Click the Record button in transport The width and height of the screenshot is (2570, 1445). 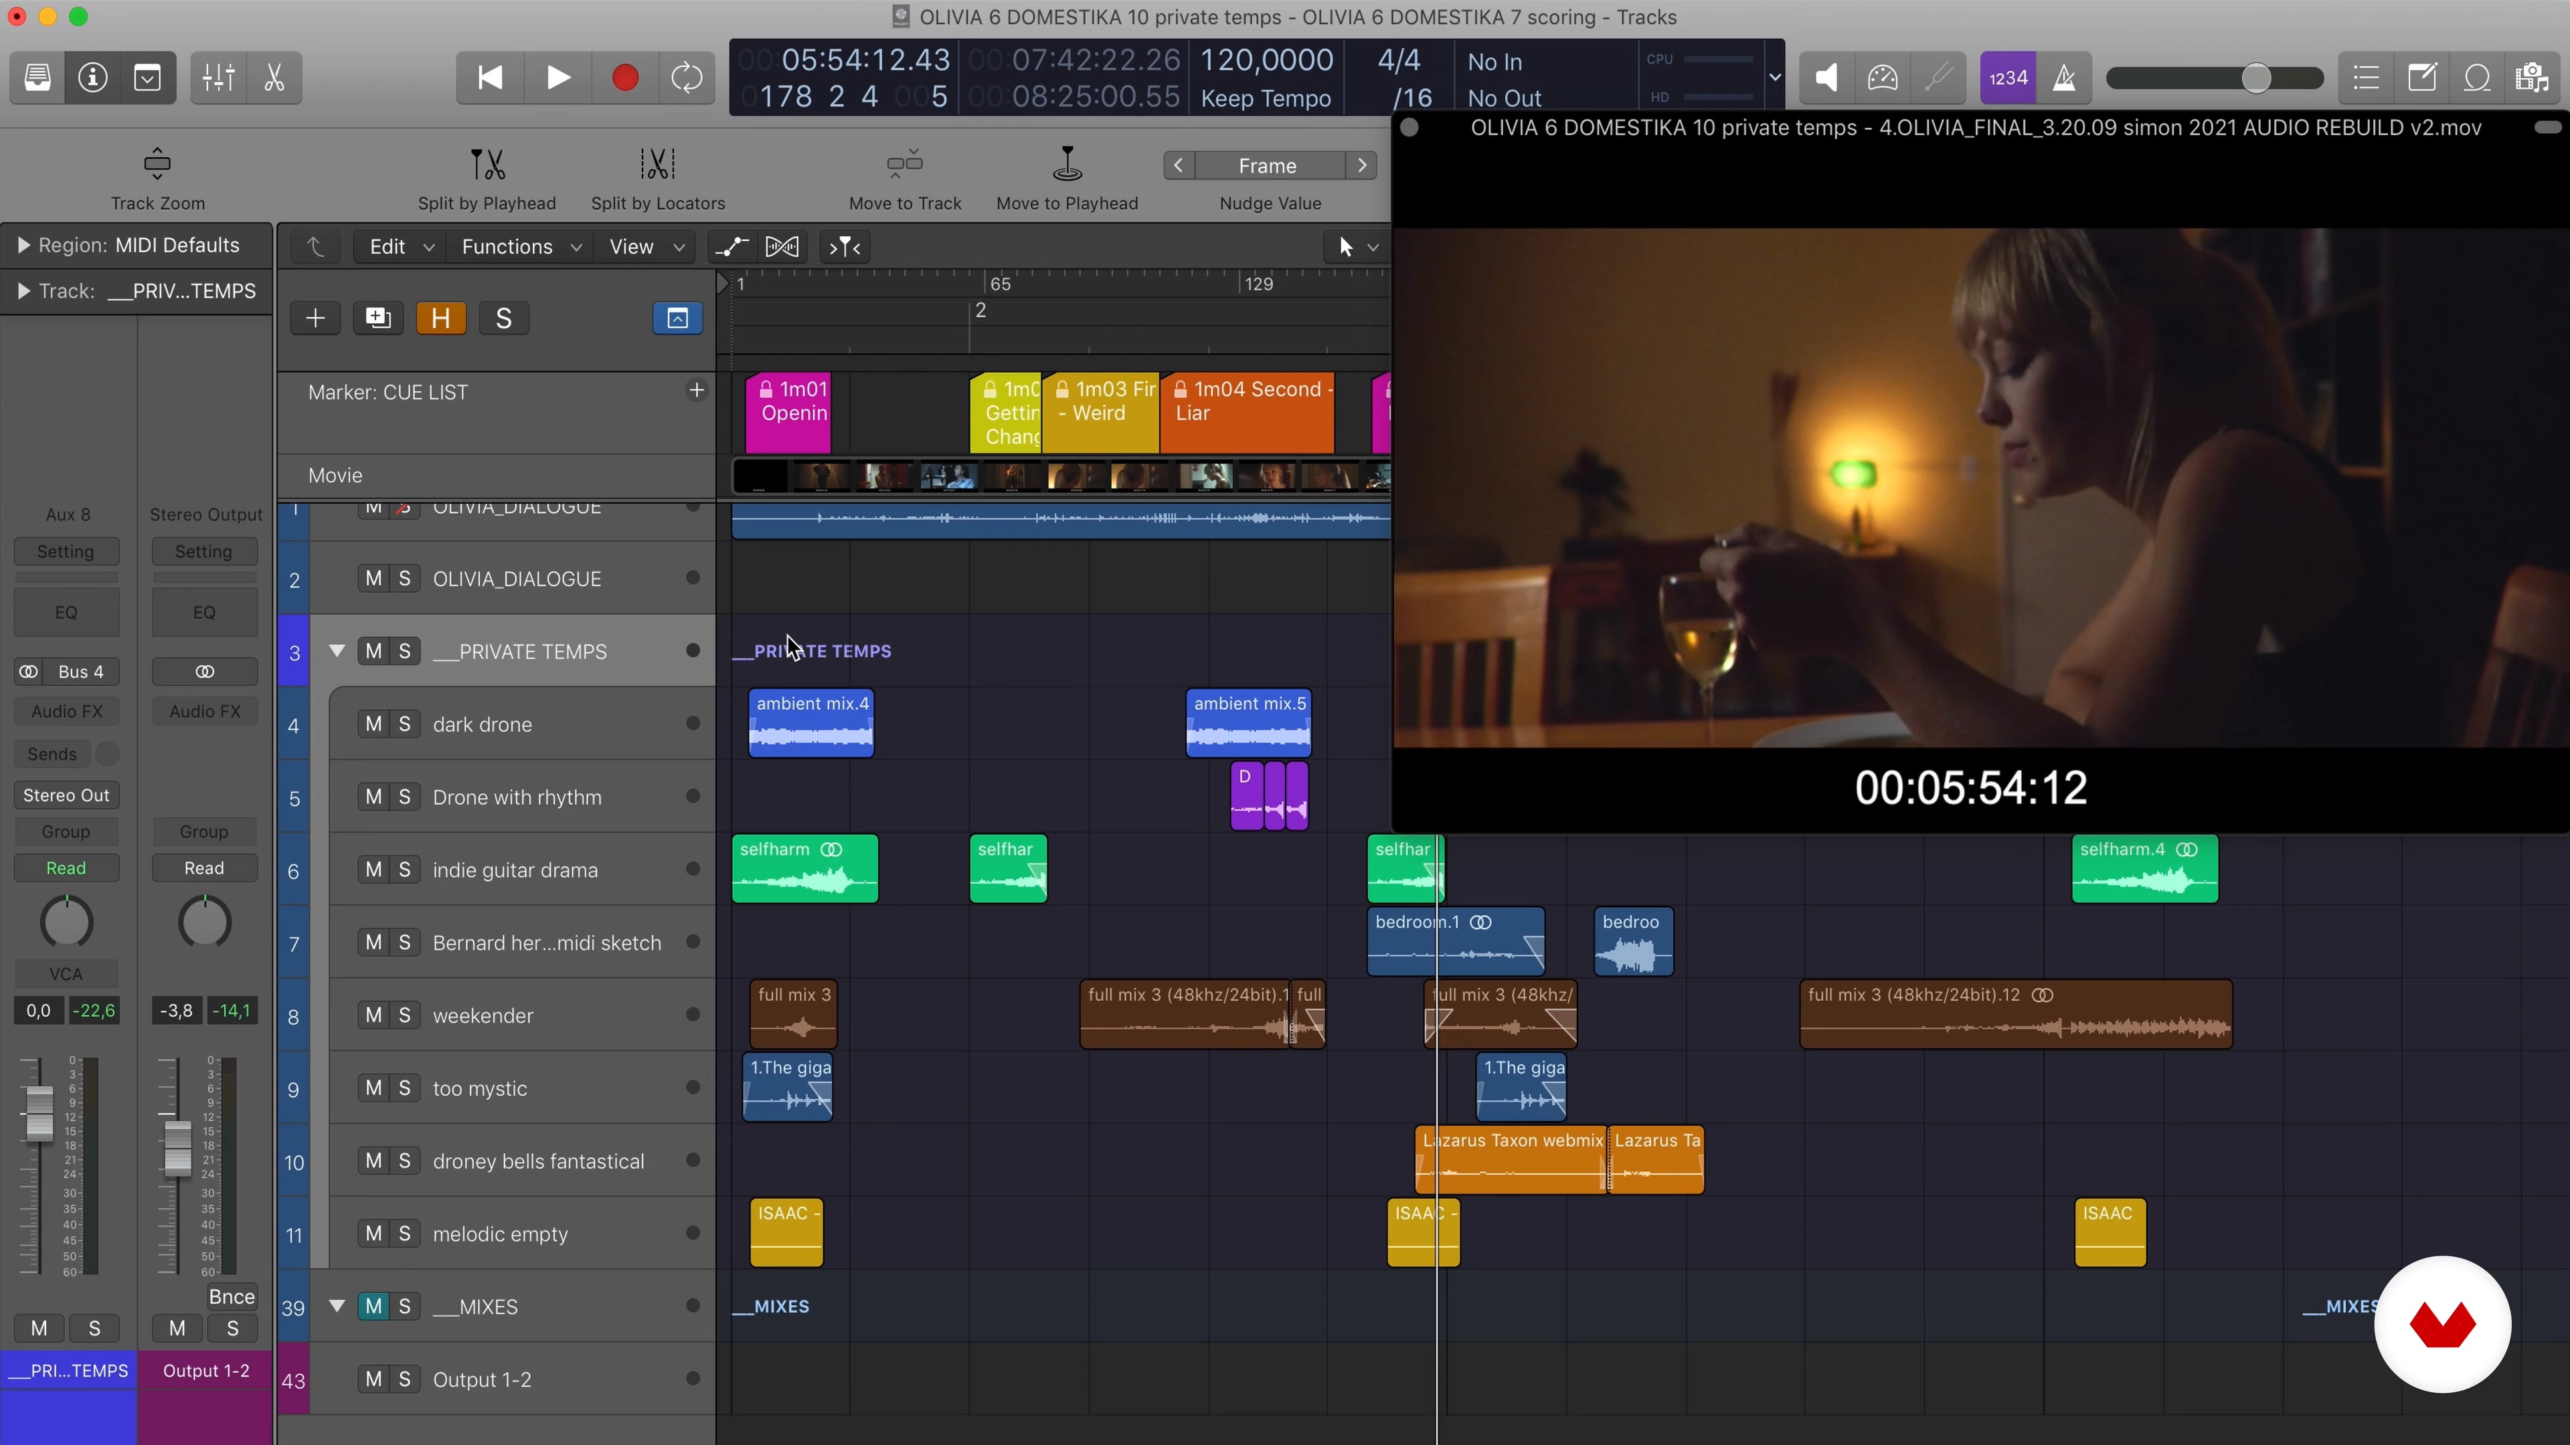pyautogui.click(x=624, y=78)
